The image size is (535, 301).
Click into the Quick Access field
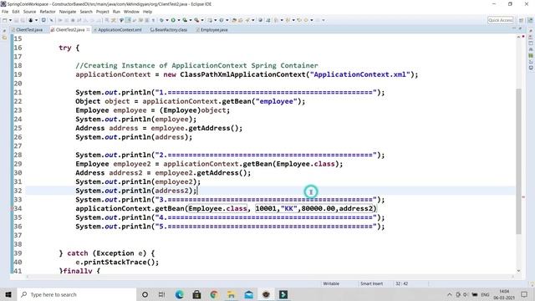tap(500, 20)
